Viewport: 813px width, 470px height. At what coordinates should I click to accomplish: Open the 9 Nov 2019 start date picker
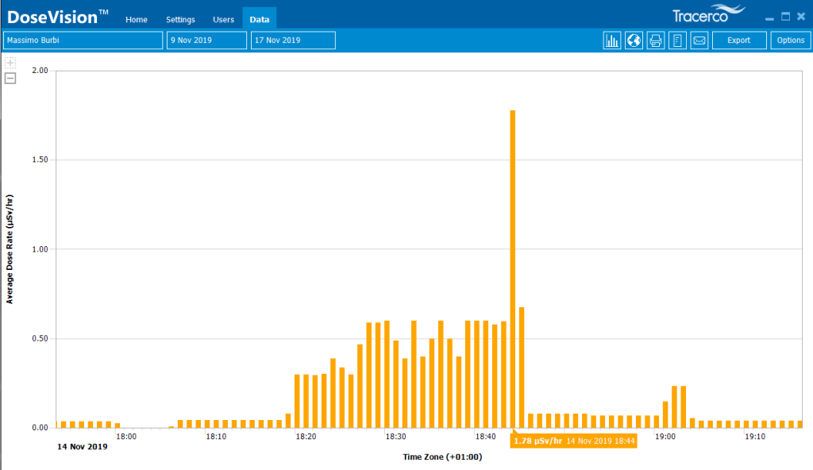coord(206,40)
